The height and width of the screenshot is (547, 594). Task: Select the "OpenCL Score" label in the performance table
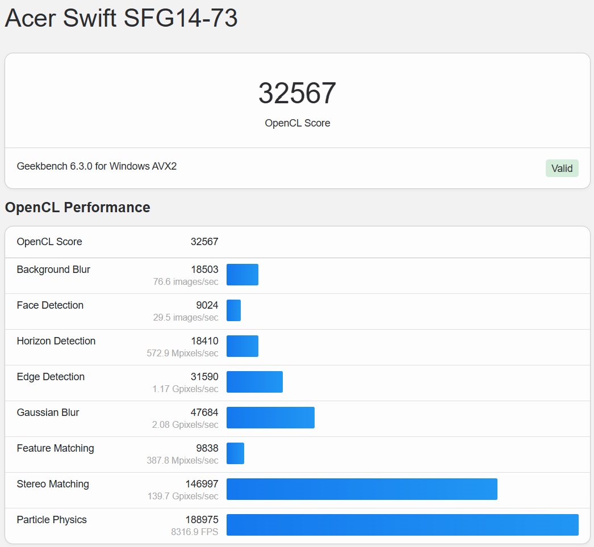[49, 242]
